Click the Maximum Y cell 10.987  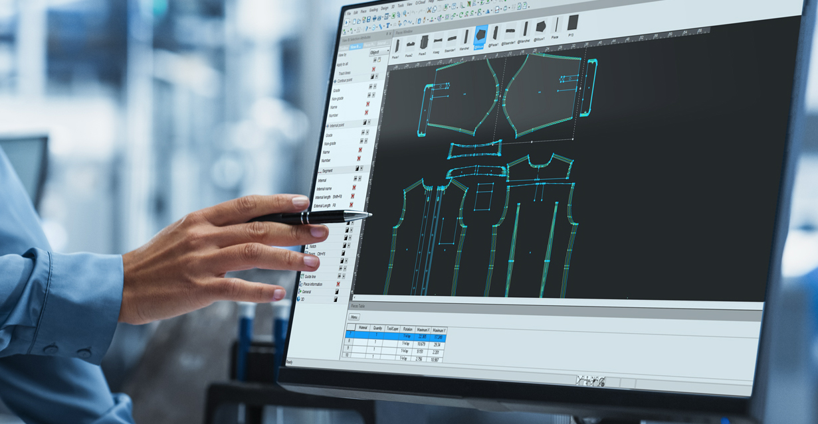click(435, 359)
